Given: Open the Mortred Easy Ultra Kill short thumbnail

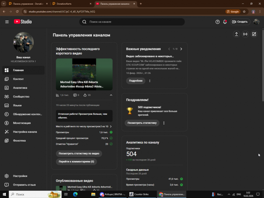Looking at the screenshot, I should tap(84, 74).
